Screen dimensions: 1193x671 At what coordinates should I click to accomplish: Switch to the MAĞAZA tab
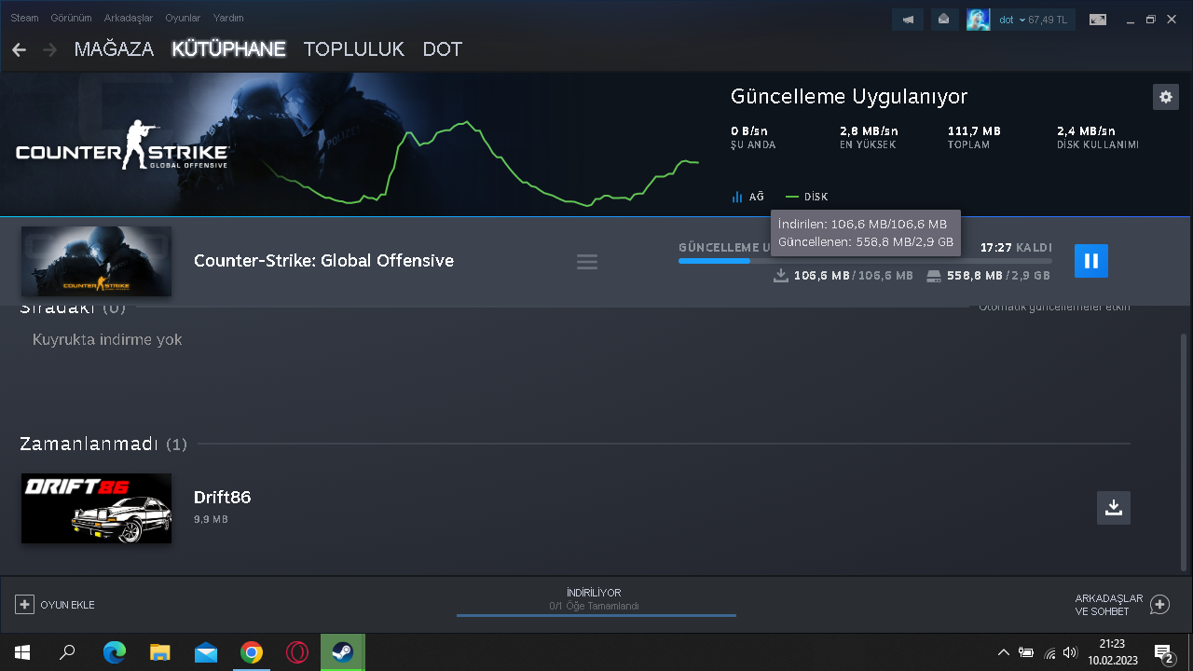[114, 49]
